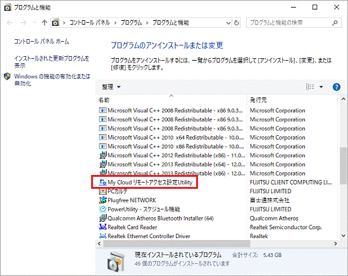Click the PowerUtility schedule icon

pyautogui.click(x=103, y=209)
